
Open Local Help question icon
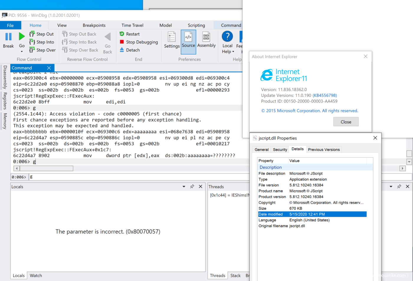click(227, 36)
